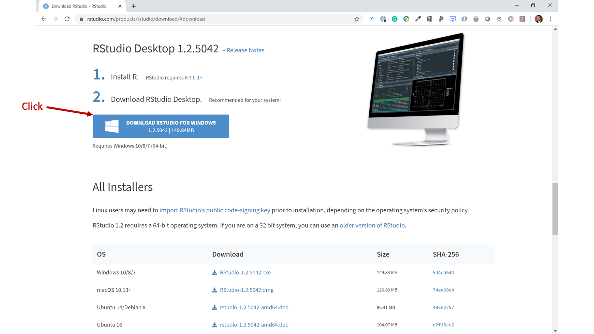Click the blue monitor screen extension icon

pos(453,19)
